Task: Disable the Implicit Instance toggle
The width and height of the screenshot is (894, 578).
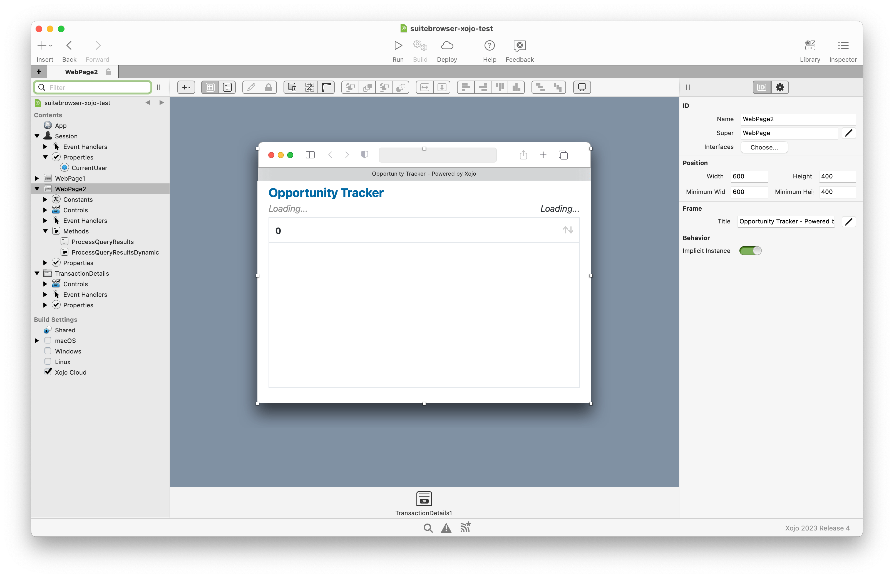Action: (751, 251)
